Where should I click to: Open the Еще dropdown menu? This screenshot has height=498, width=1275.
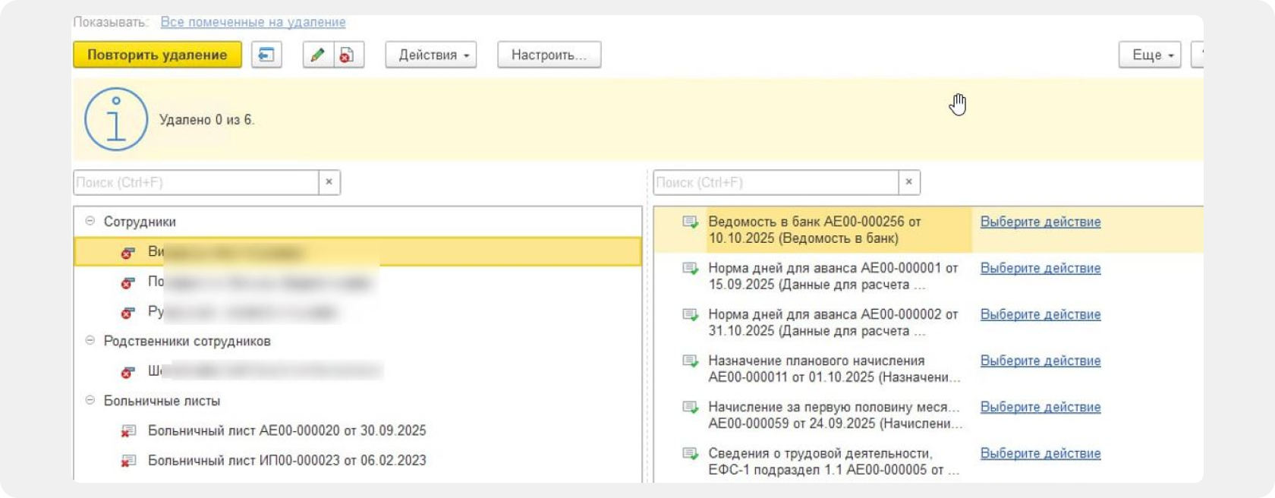tap(1150, 55)
